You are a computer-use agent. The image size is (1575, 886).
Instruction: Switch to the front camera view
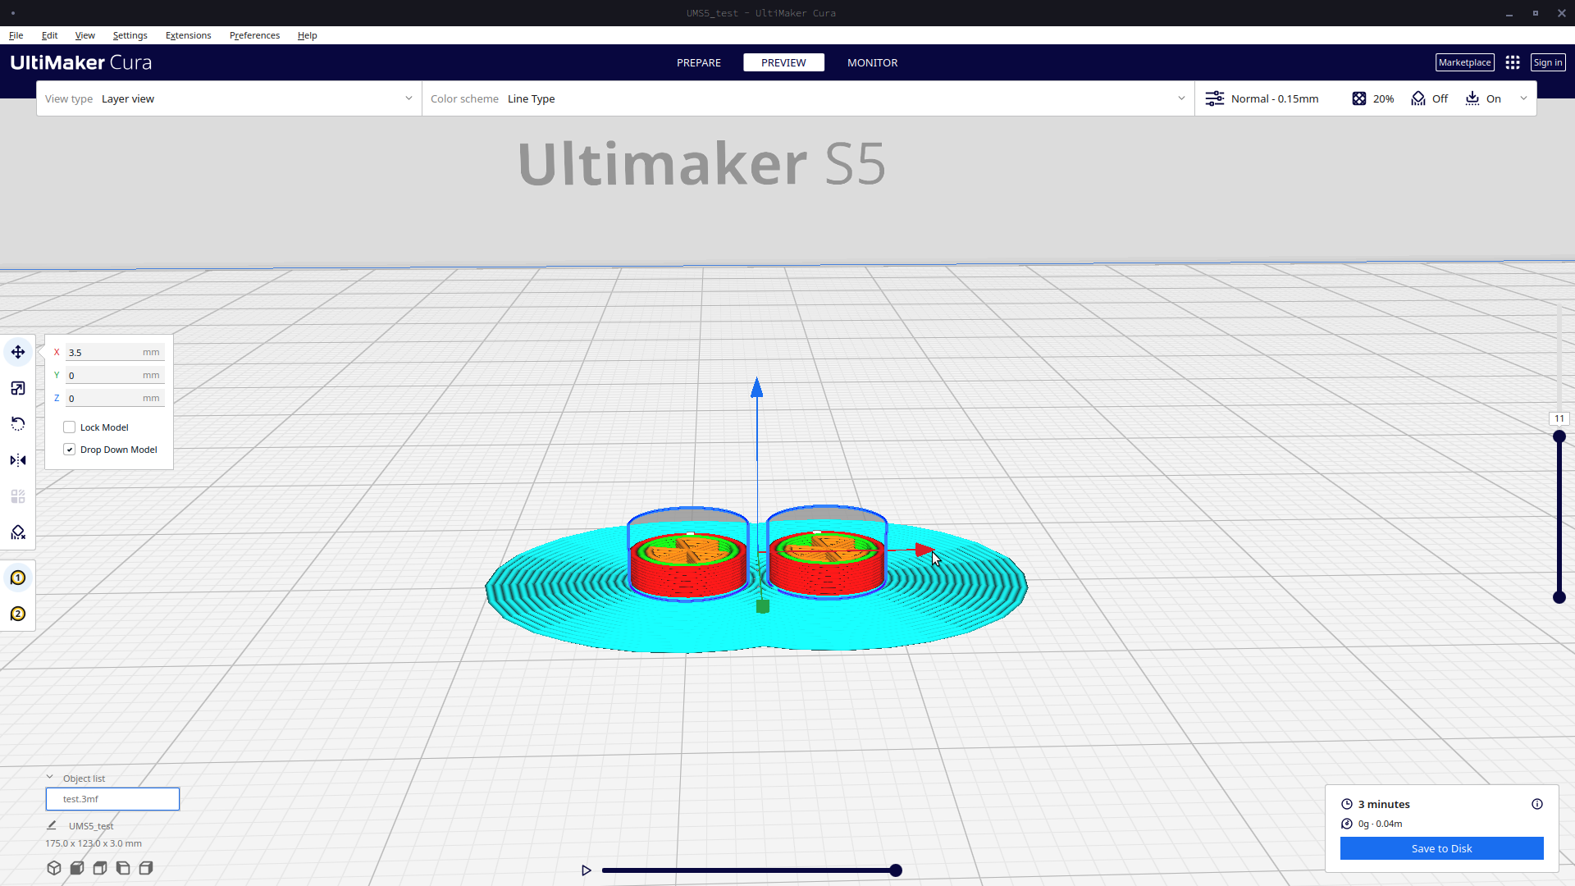click(76, 867)
